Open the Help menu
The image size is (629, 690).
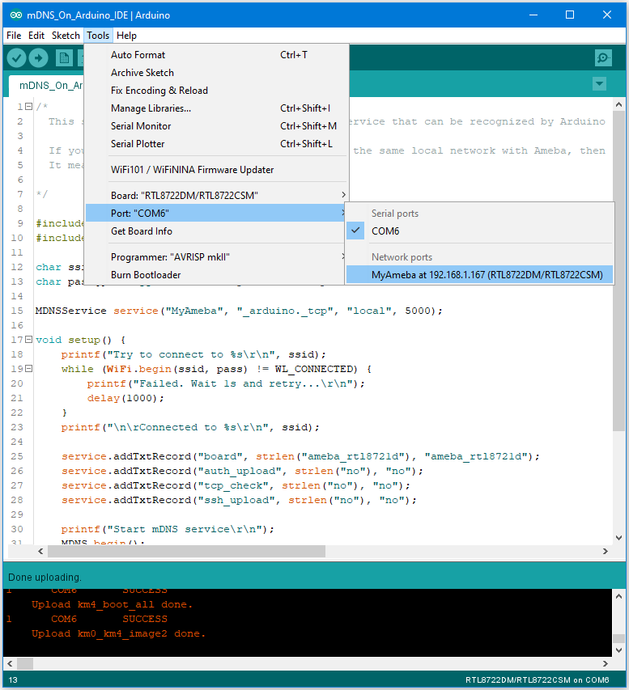(x=126, y=36)
